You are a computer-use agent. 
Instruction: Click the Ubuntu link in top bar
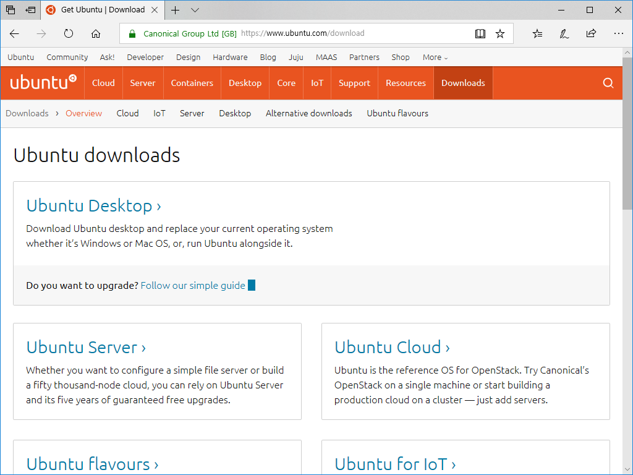pyautogui.click(x=20, y=58)
